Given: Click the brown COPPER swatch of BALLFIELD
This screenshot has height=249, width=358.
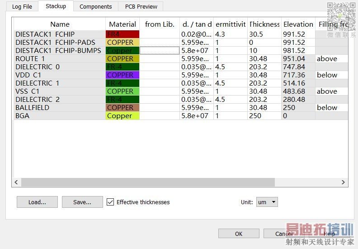Looking at the screenshot, I should point(122,107).
